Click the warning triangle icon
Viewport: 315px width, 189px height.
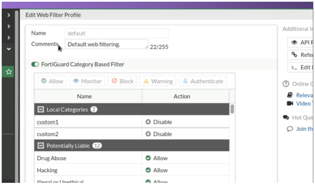146,81
